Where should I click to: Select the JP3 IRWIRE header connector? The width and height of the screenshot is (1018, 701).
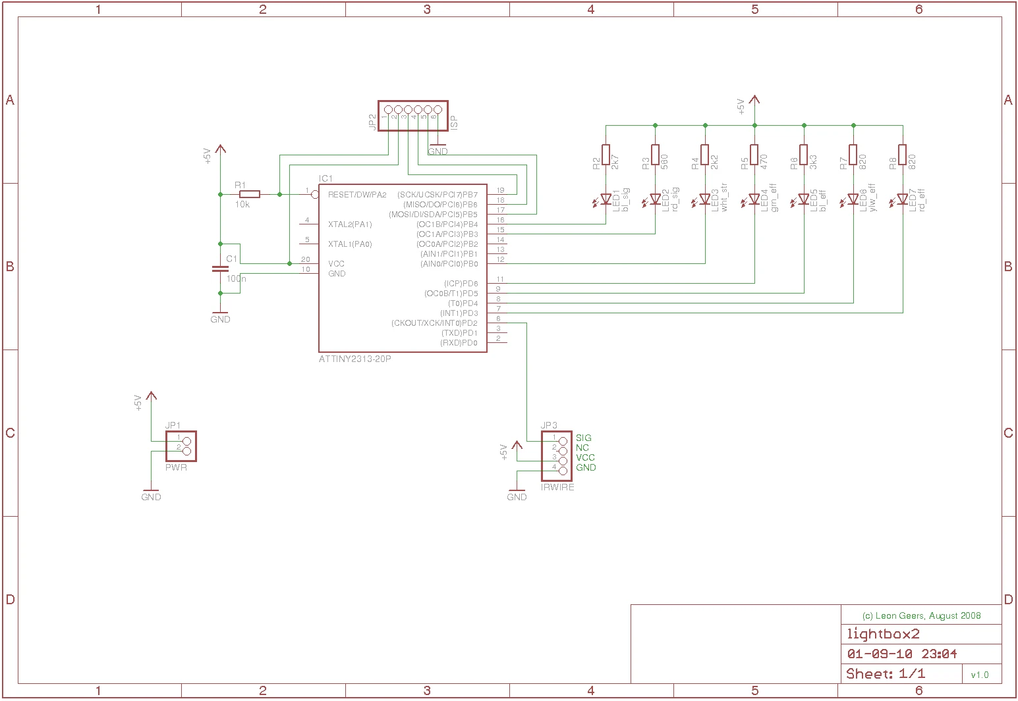(x=557, y=456)
